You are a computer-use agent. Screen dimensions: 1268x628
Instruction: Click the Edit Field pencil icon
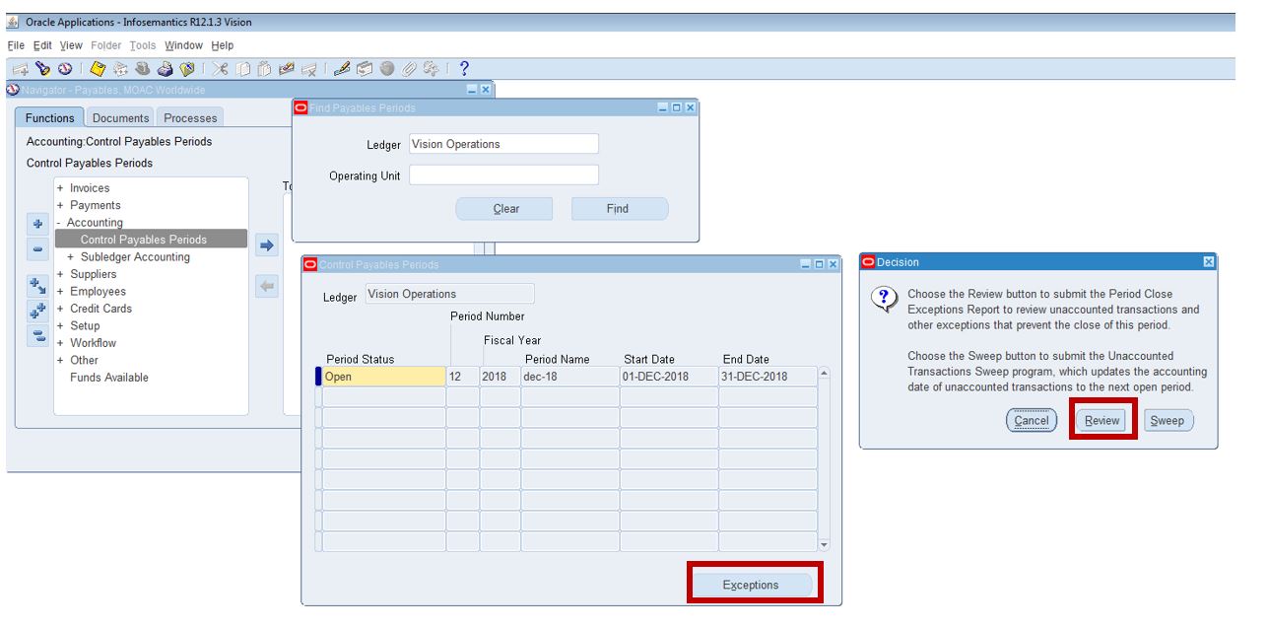point(342,69)
